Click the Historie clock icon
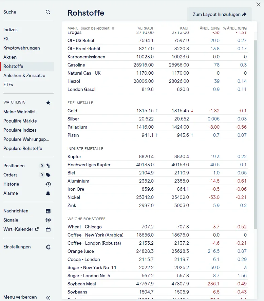 click(48, 184)
